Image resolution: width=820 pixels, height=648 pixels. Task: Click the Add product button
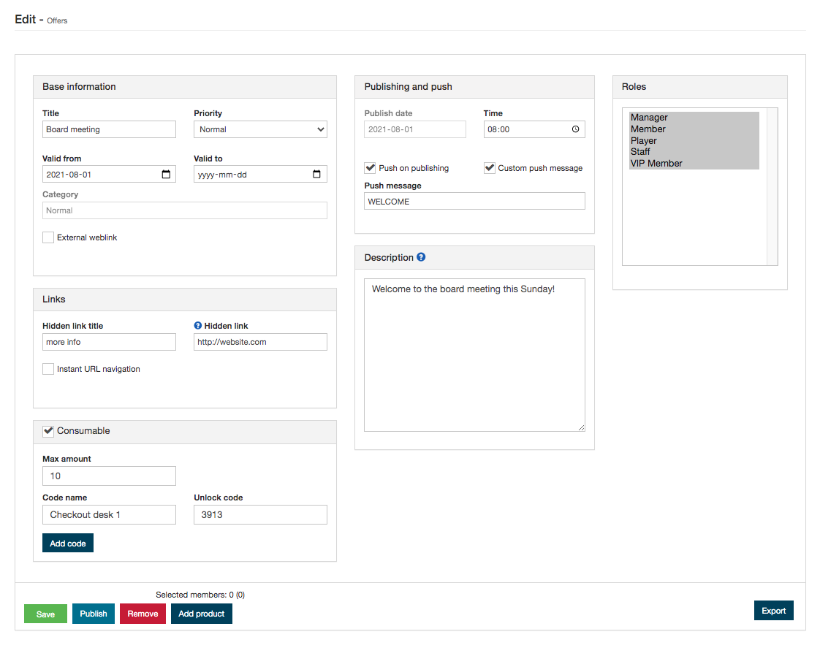tap(201, 614)
